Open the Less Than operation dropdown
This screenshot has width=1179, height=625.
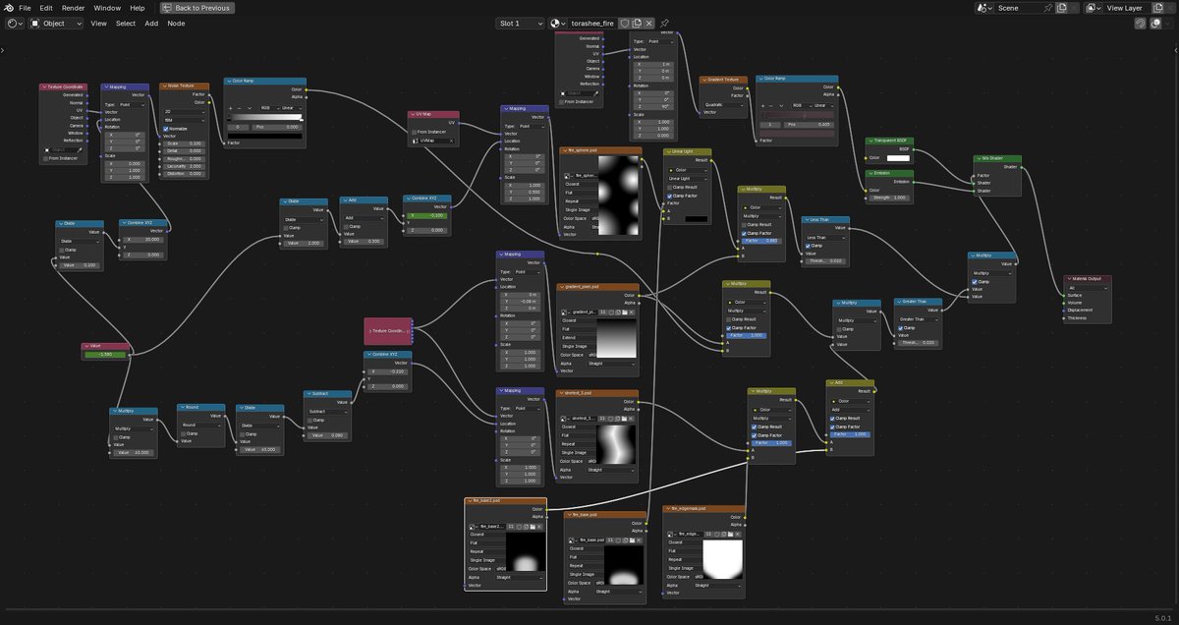click(825, 238)
